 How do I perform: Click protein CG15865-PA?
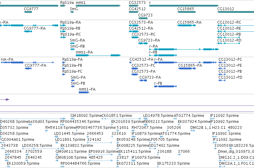point(187,68)
